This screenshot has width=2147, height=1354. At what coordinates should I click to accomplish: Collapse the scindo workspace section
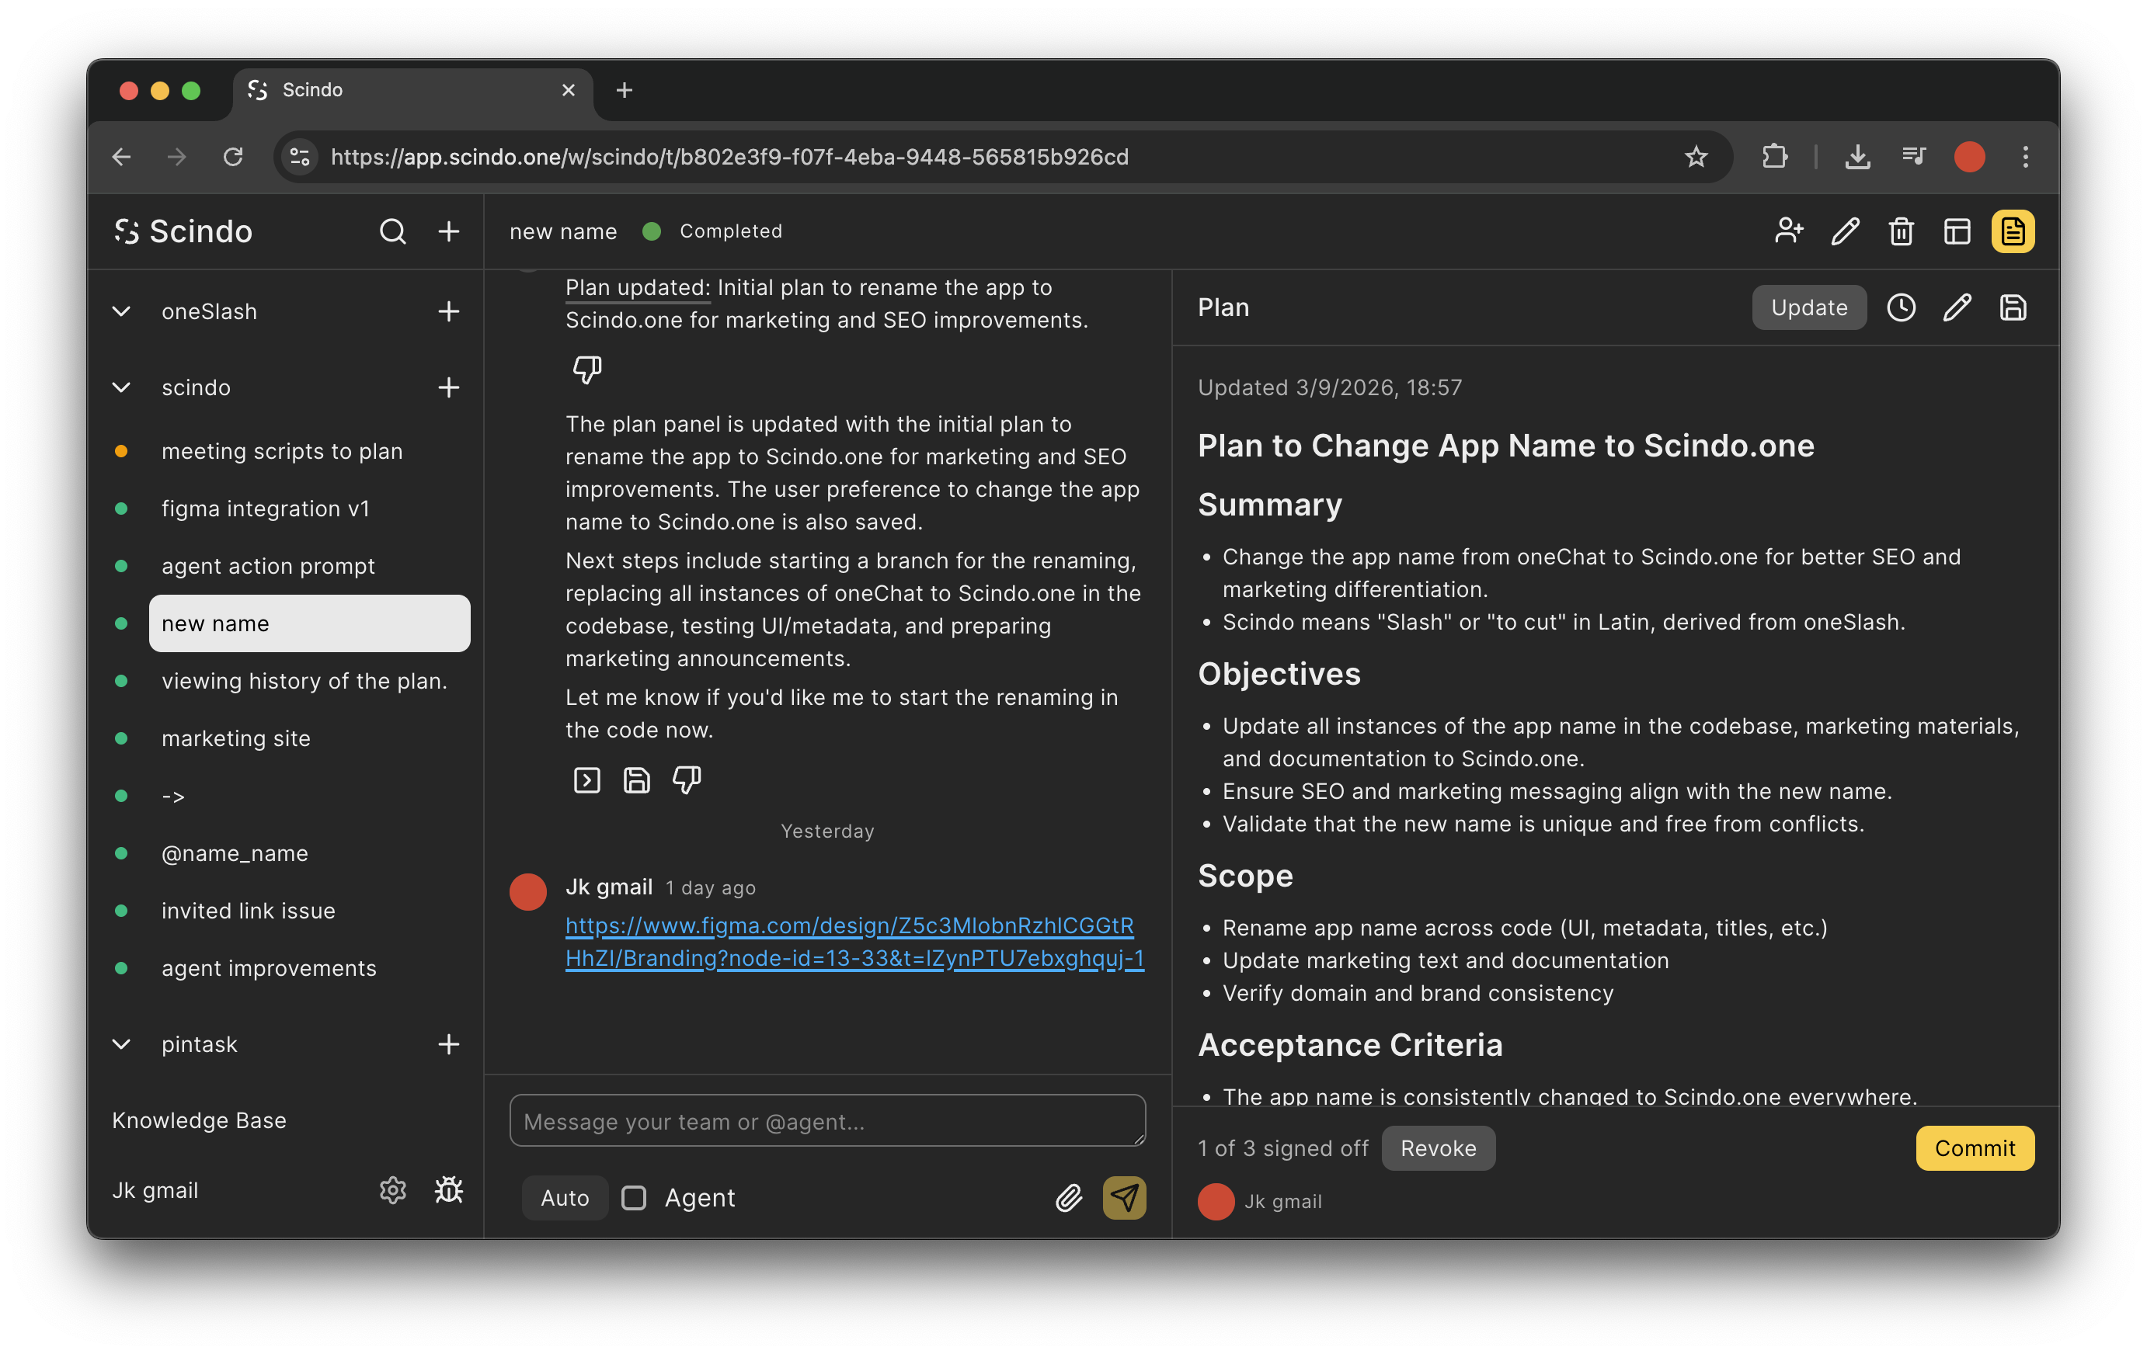(x=121, y=387)
